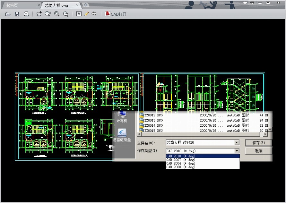Expand the 保存类型 dropdown arrow
This screenshot has width=286, height=203.
[237, 151]
